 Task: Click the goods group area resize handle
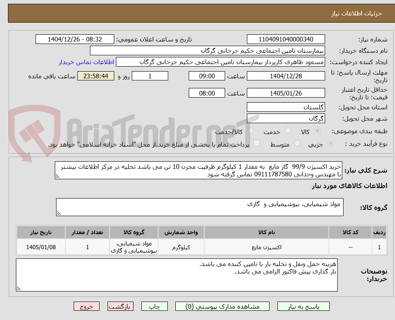tap(59, 213)
